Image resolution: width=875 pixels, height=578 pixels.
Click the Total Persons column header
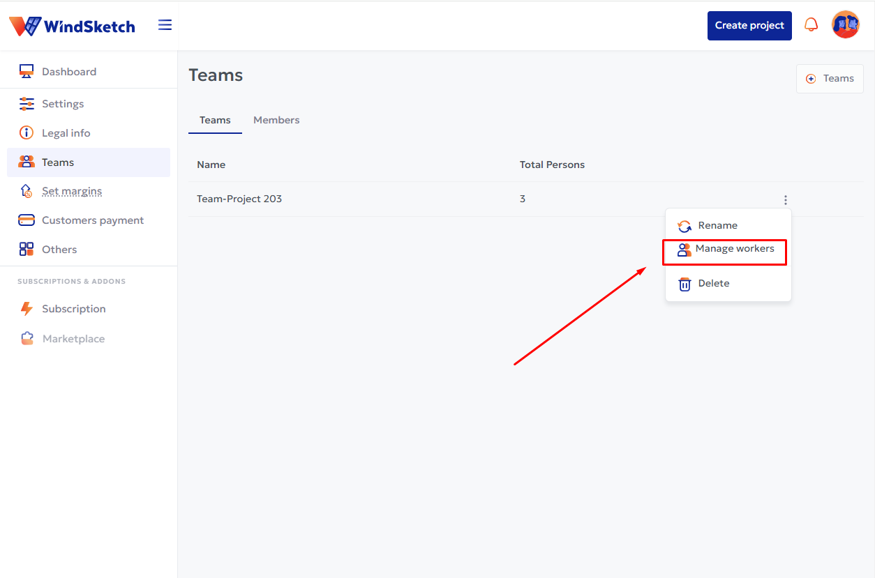coord(552,165)
